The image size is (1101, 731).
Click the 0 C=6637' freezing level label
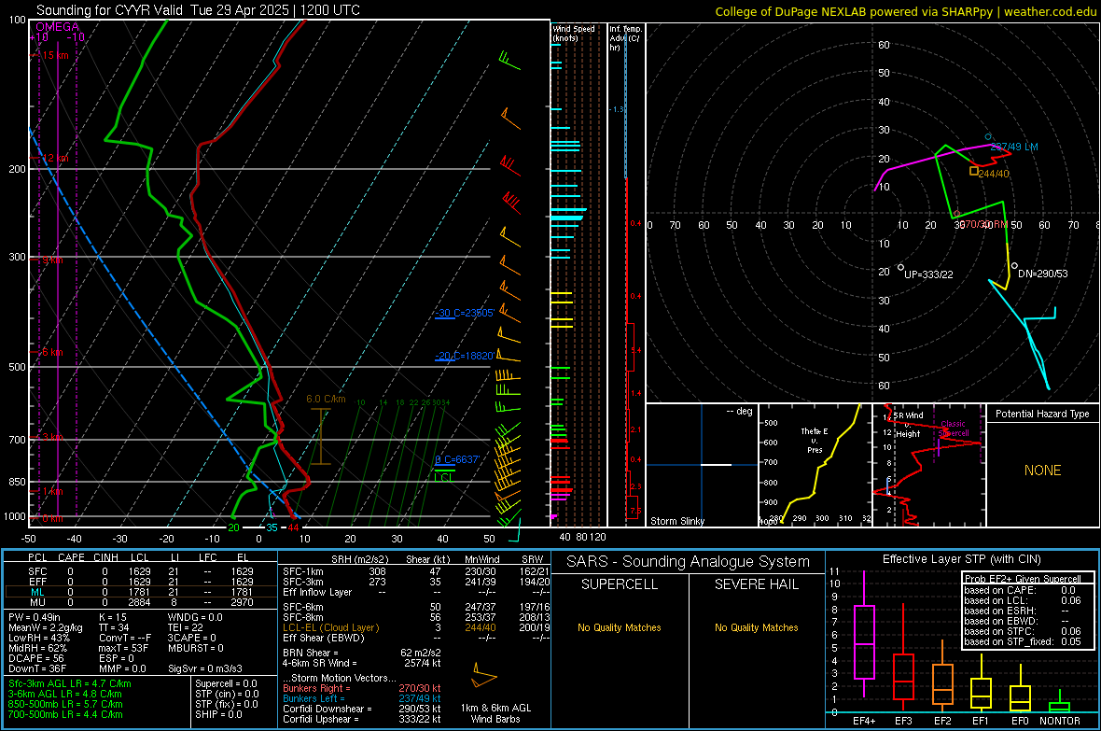pos(457,459)
